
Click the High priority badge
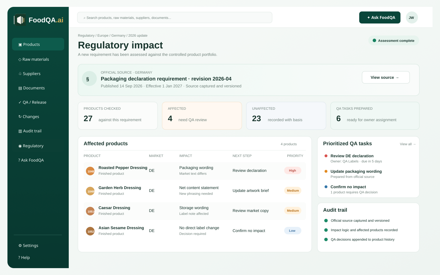pos(292,170)
